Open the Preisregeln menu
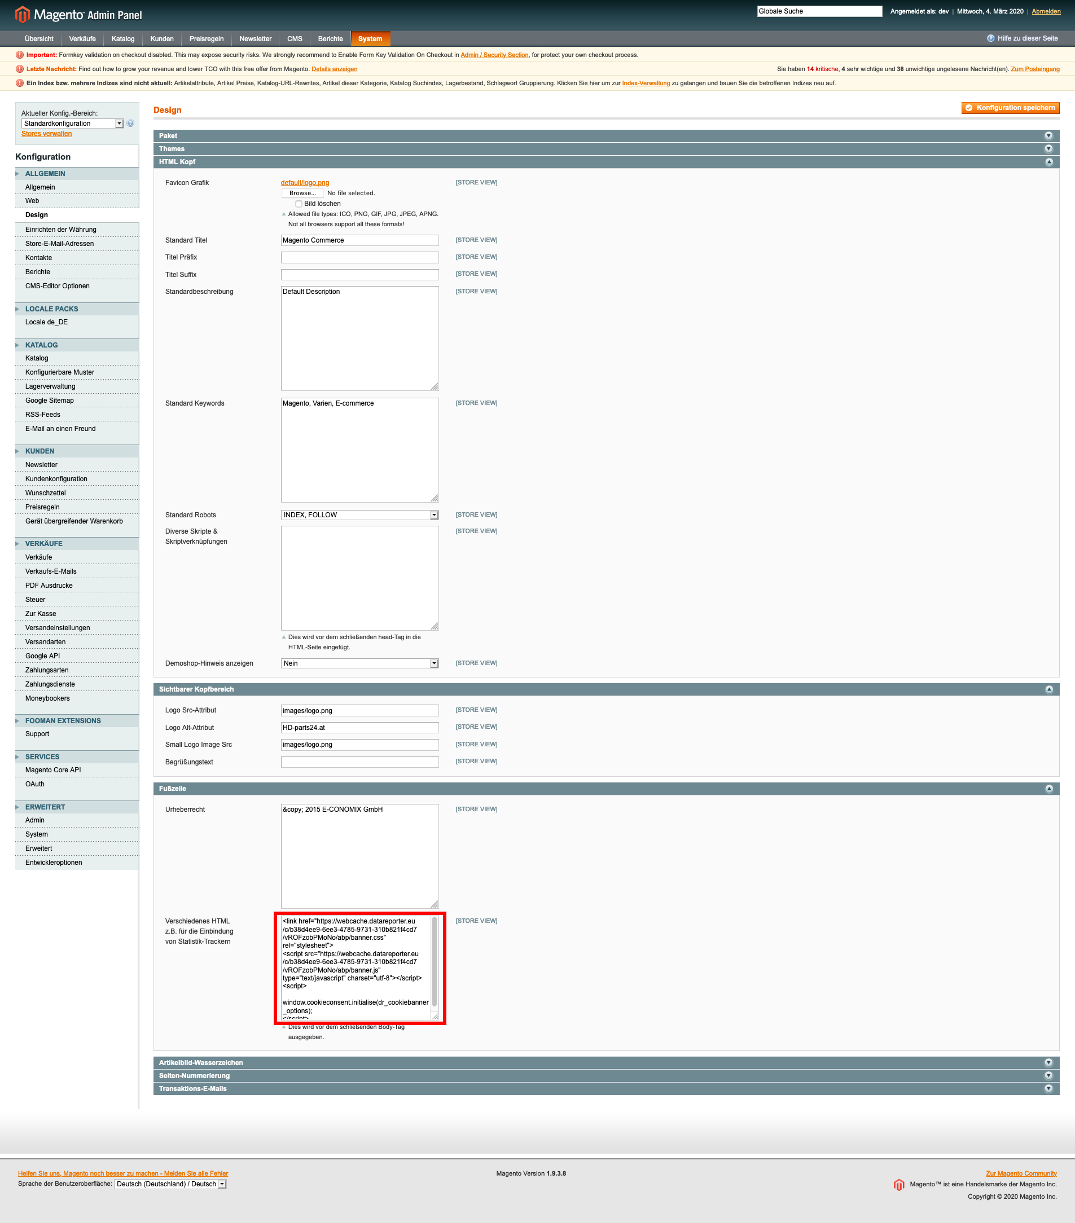This screenshot has height=1223, width=1075. click(207, 39)
